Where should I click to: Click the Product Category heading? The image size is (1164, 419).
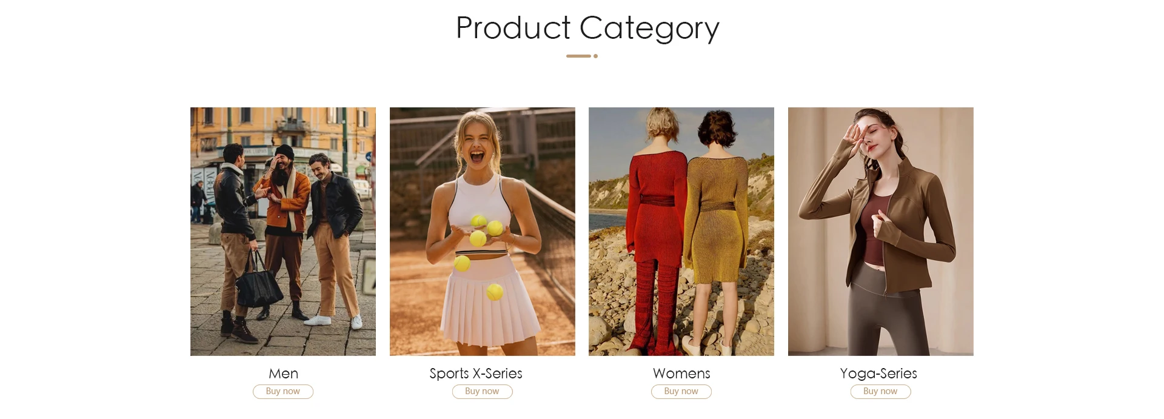(x=587, y=28)
